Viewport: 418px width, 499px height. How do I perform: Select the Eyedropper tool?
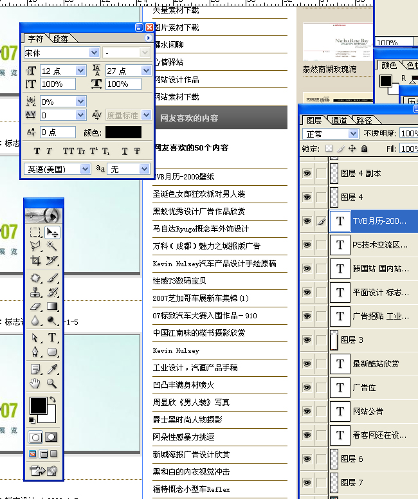52,369
